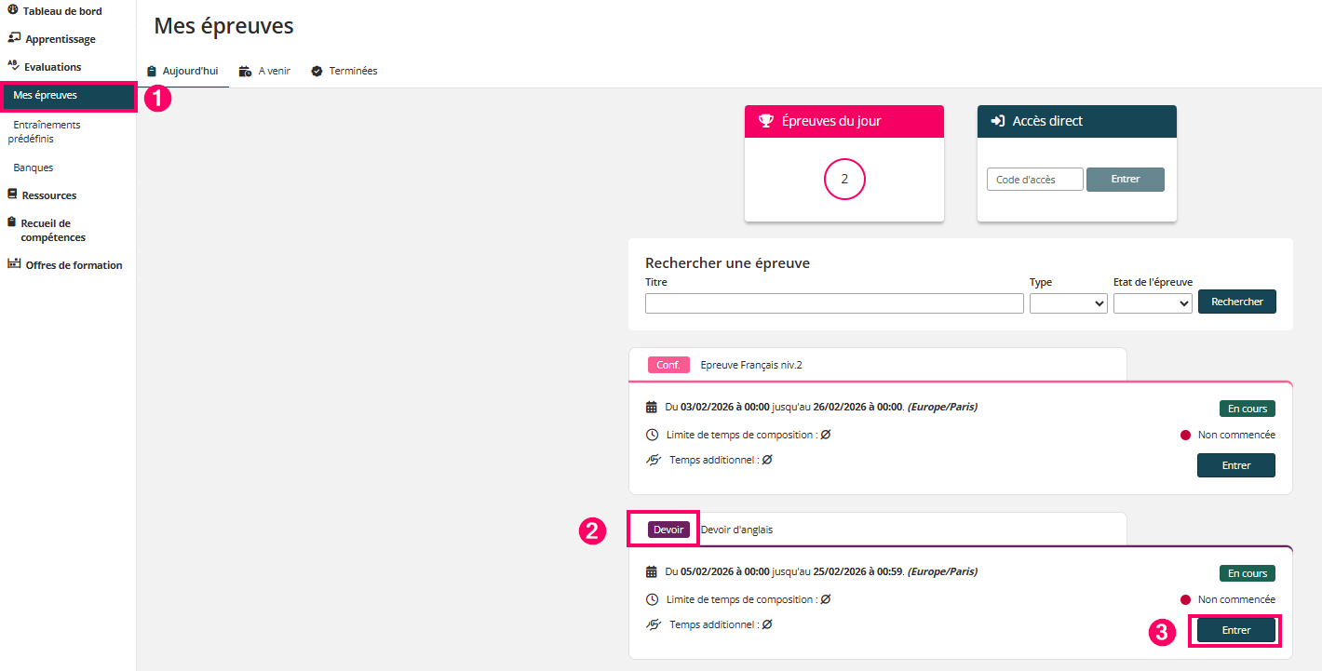Click the Titre search text field

(834, 303)
